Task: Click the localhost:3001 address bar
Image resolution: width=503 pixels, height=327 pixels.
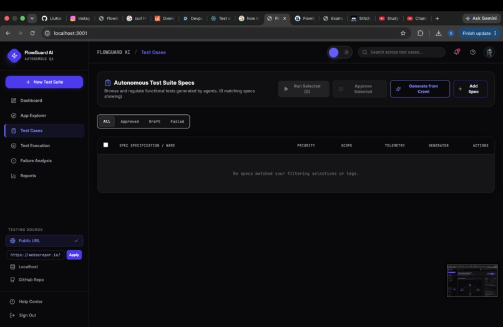Action: (225, 33)
